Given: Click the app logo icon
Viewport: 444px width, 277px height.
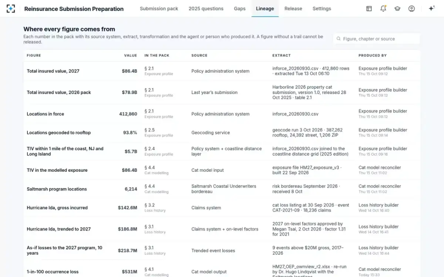Looking at the screenshot, I should tap(11, 9).
